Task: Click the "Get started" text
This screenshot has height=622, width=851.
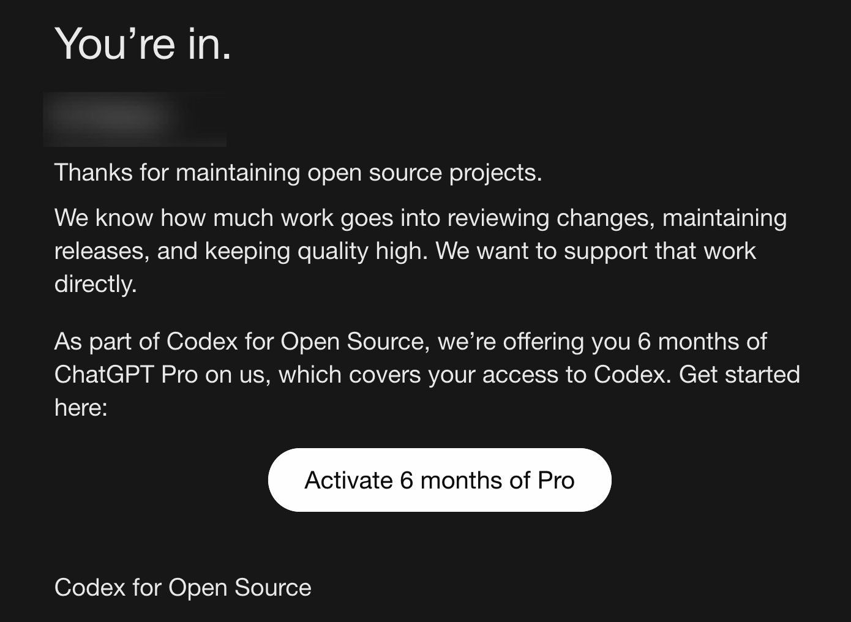Action: click(x=740, y=374)
